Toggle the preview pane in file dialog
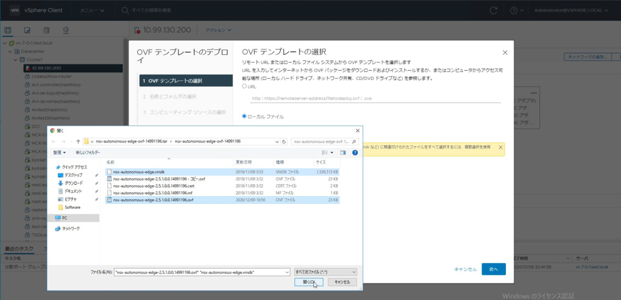621x300 pixels. point(343,152)
